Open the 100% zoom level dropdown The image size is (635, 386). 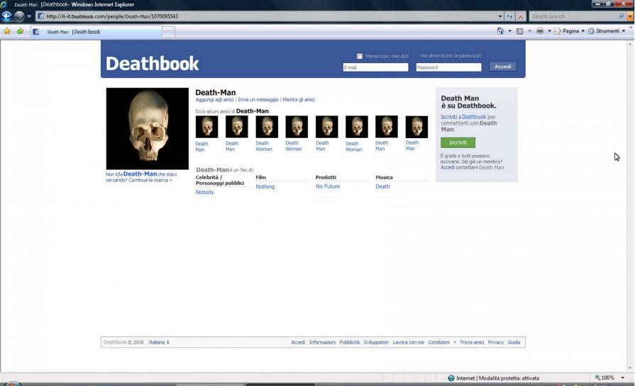622,378
